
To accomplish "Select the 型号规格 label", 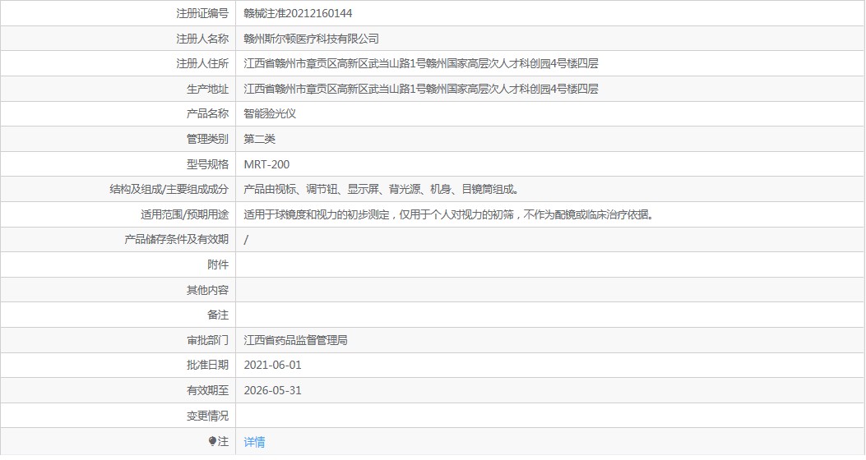I will [x=208, y=164].
